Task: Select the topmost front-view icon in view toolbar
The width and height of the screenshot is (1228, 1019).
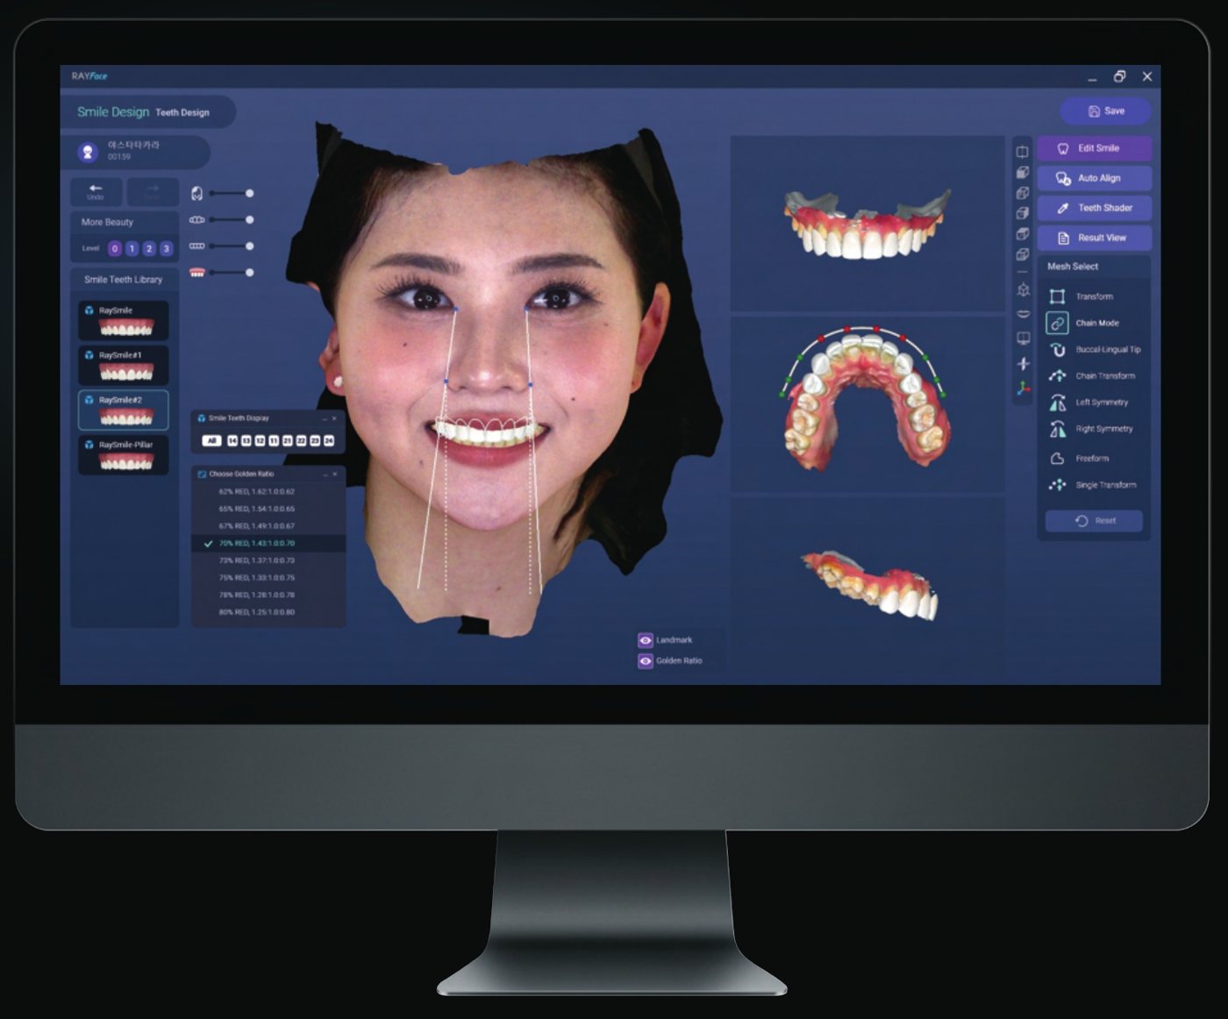Action: (x=1023, y=152)
